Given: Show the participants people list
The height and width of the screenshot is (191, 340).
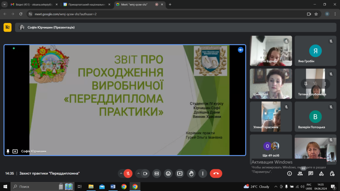Looking at the screenshot, I should pos(300,173).
